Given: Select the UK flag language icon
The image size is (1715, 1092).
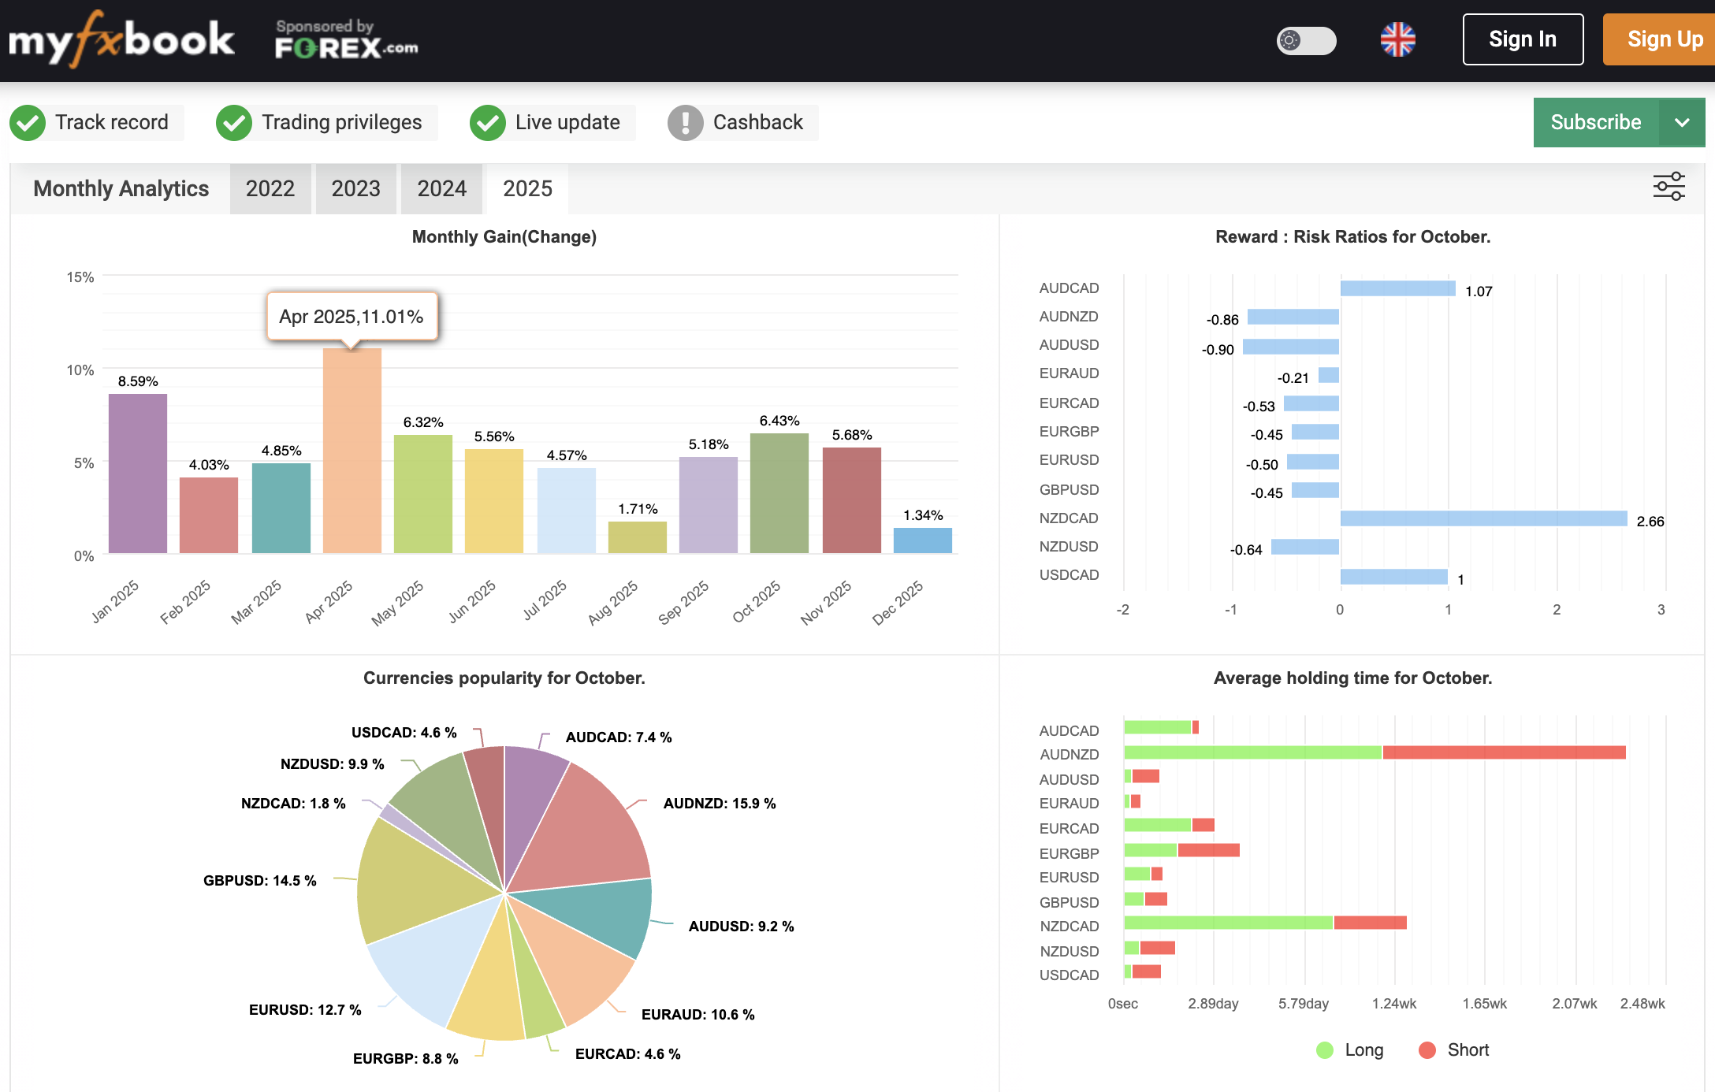Looking at the screenshot, I should (1398, 38).
